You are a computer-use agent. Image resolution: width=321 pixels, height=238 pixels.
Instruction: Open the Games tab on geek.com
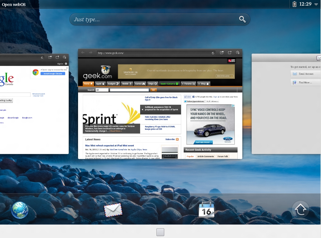point(140,84)
